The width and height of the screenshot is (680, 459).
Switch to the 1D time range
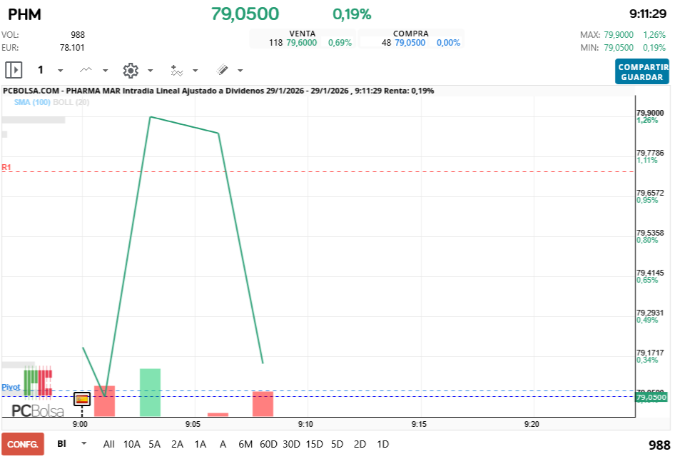[x=382, y=444]
